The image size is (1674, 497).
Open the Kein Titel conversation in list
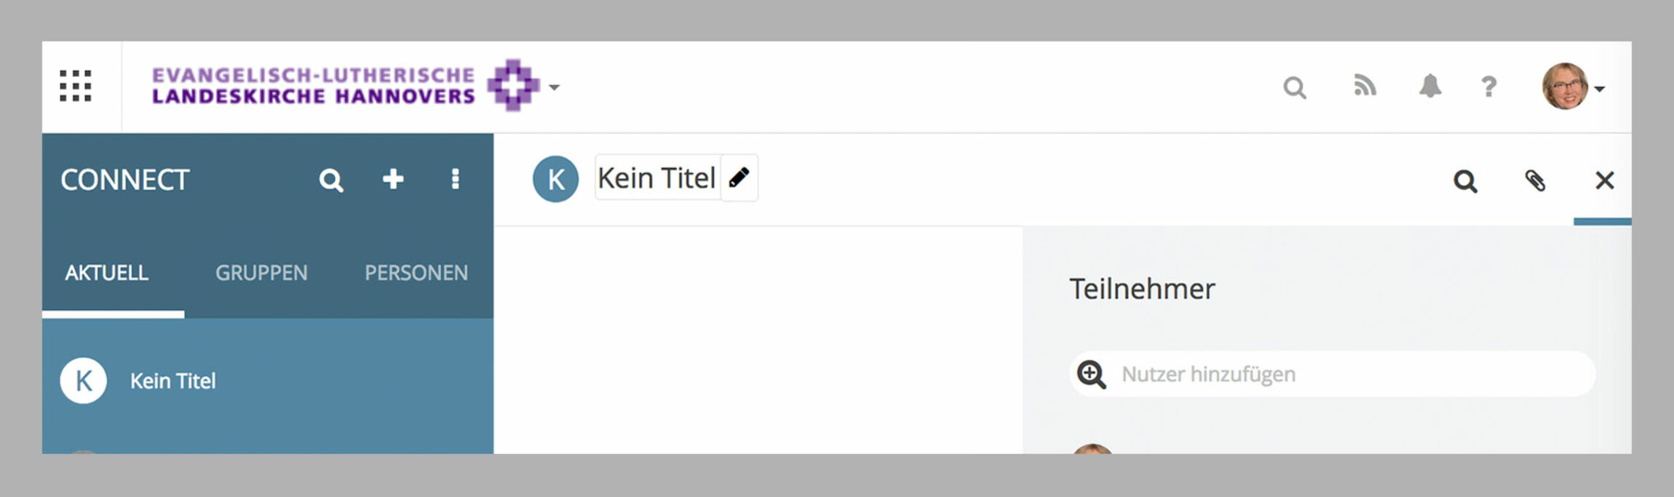tap(268, 381)
